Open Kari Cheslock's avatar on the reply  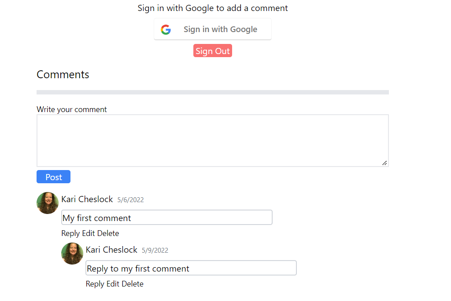click(72, 254)
